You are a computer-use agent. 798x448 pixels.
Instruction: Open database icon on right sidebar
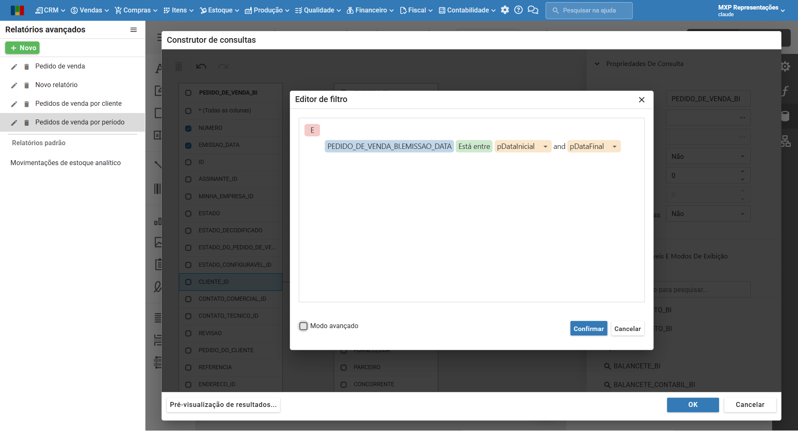(x=785, y=116)
